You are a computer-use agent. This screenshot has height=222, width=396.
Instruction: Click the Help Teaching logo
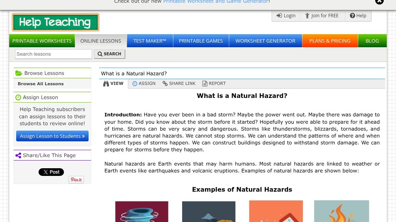click(55, 22)
